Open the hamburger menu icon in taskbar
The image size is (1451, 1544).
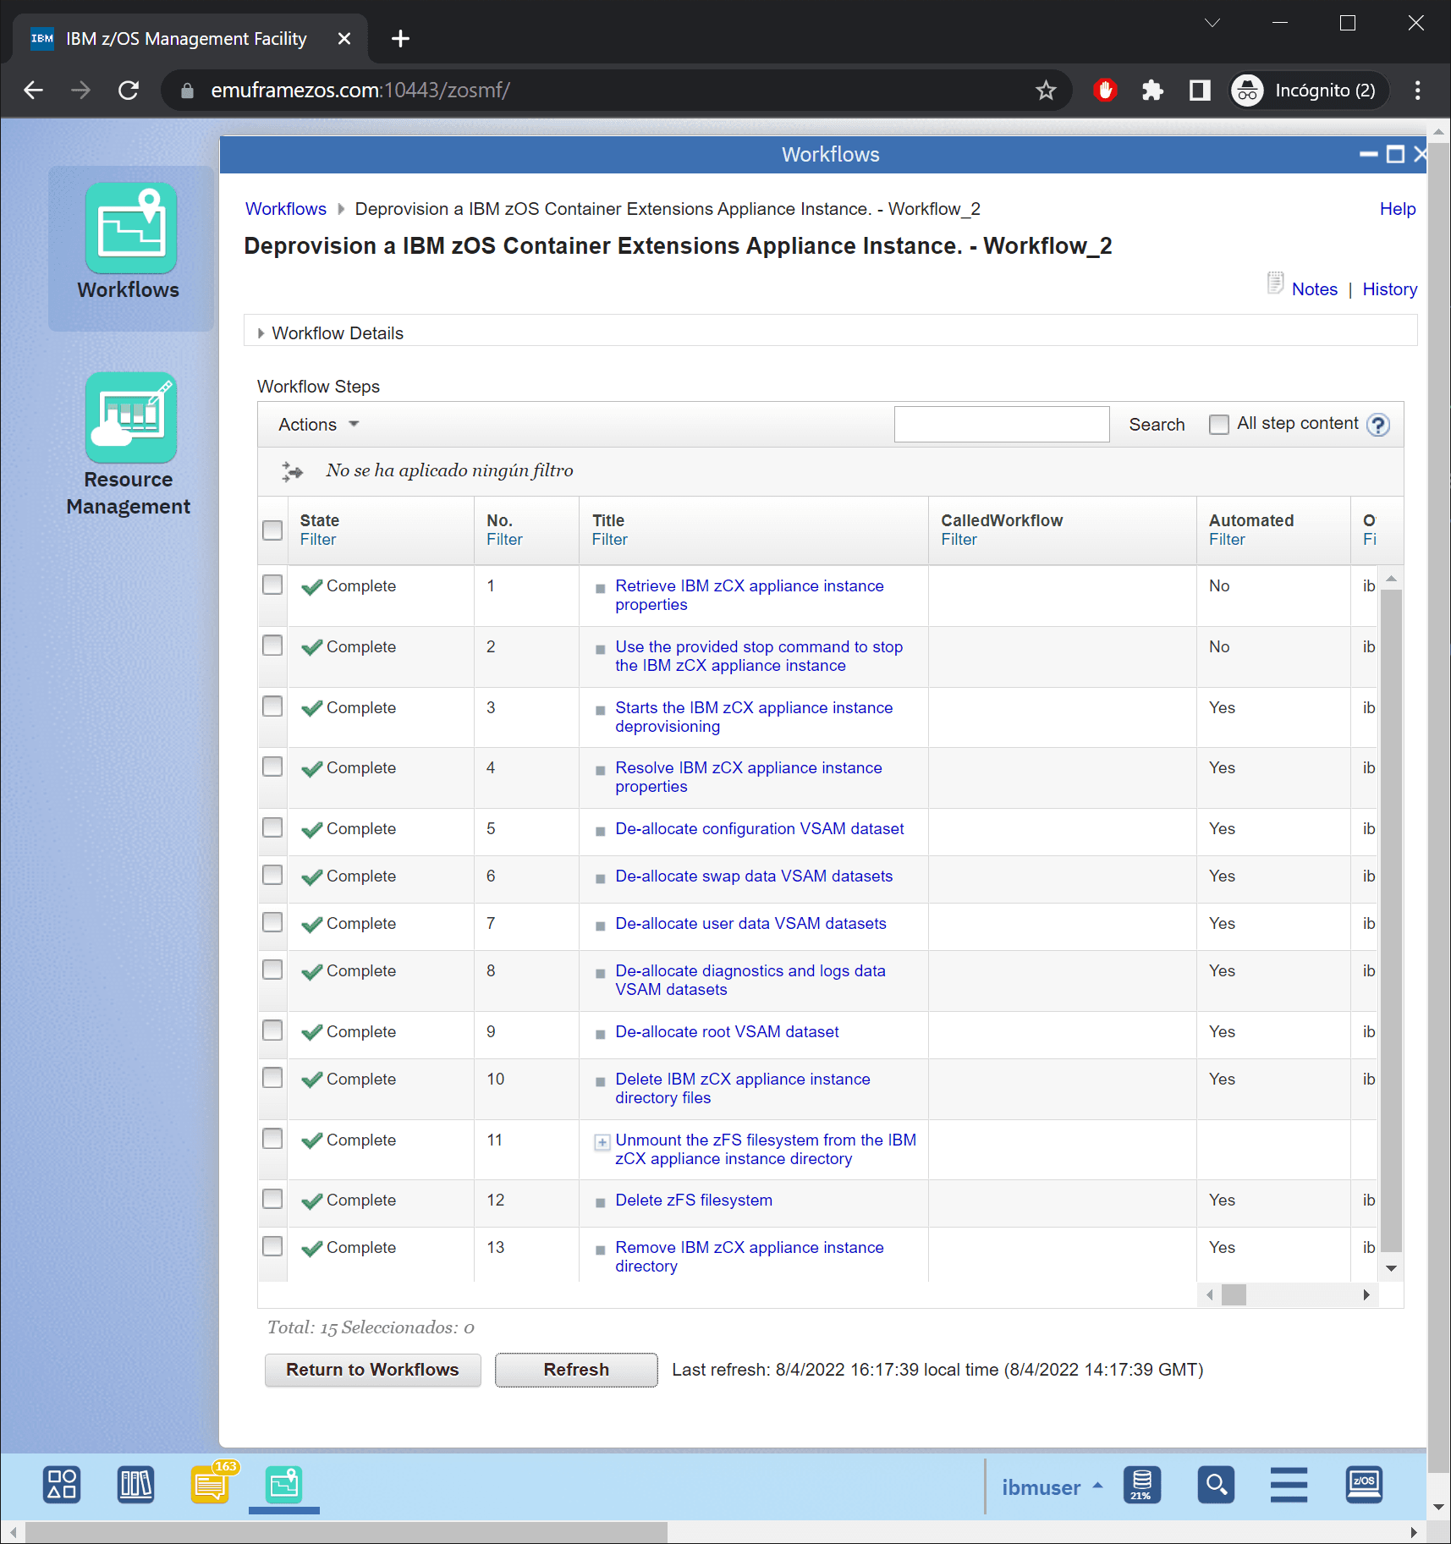(x=1288, y=1485)
